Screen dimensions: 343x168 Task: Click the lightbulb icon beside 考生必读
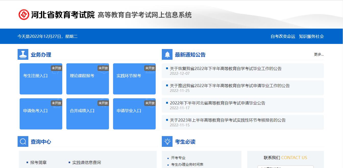tap(167, 141)
